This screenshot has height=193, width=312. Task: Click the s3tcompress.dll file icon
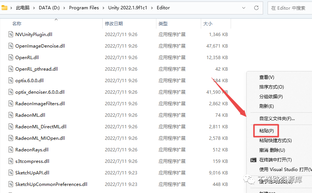(x=11, y=161)
